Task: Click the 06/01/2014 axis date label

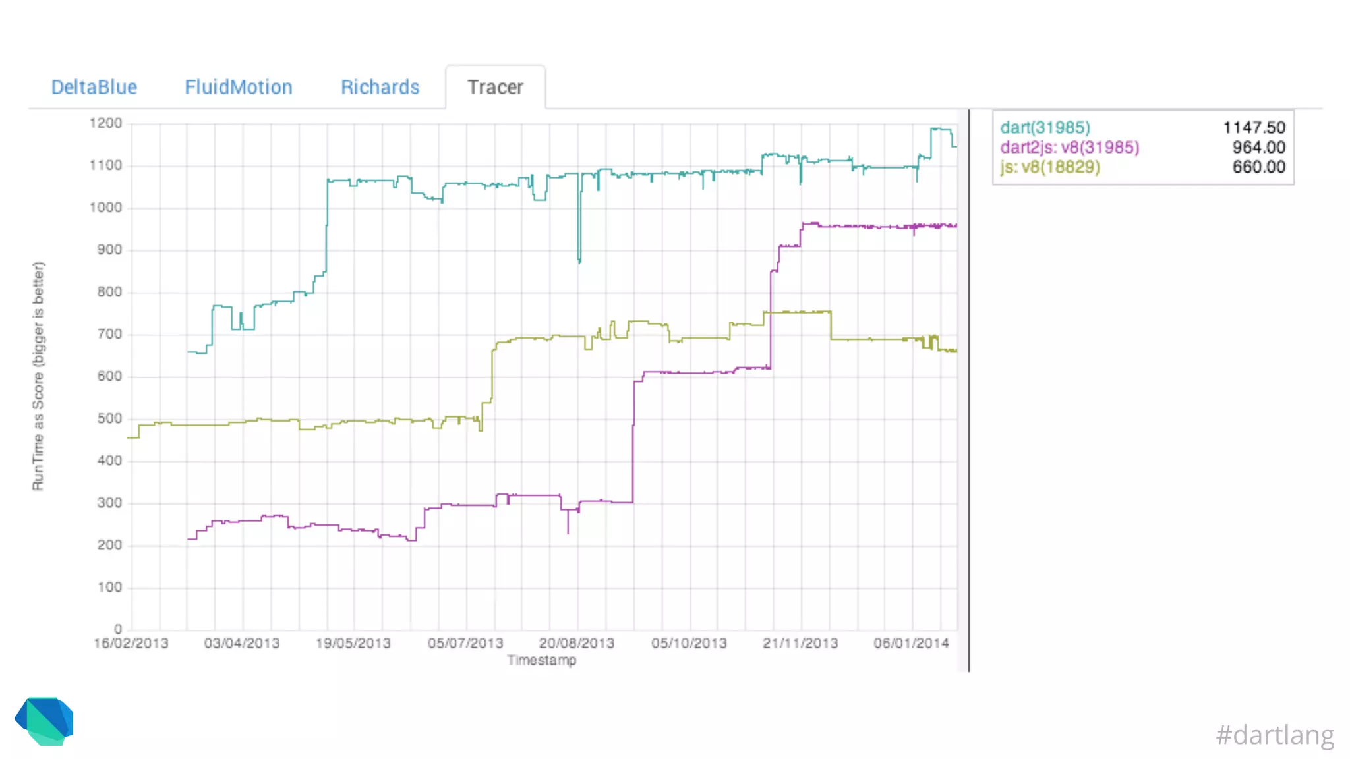Action: (911, 643)
